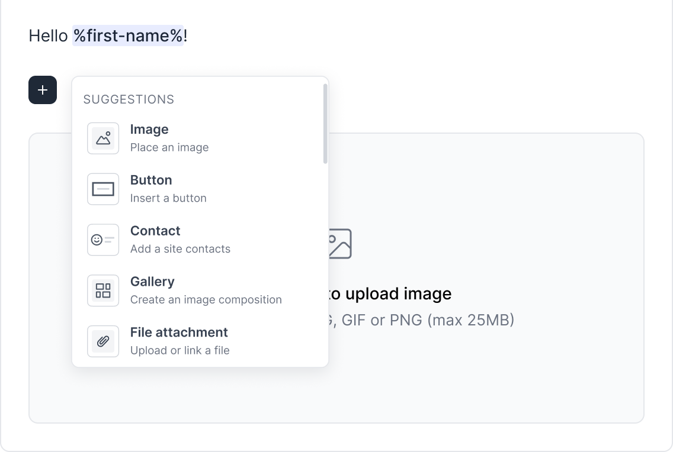Image resolution: width=673 pixels, height=452 pixels.
Task: Choose the File attachment suggestion label
Action: point(179,332)
